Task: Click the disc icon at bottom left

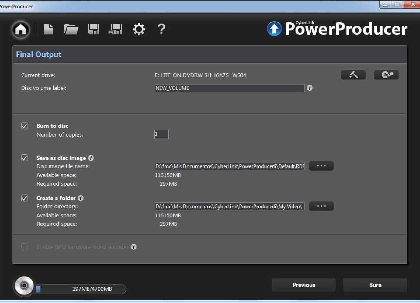Action: point(24,286)
